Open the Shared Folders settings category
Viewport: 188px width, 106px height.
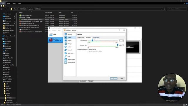tap(71, 59)
